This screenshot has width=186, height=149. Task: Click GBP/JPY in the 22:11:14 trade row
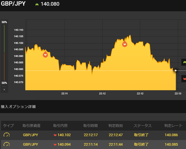[31, 144]
